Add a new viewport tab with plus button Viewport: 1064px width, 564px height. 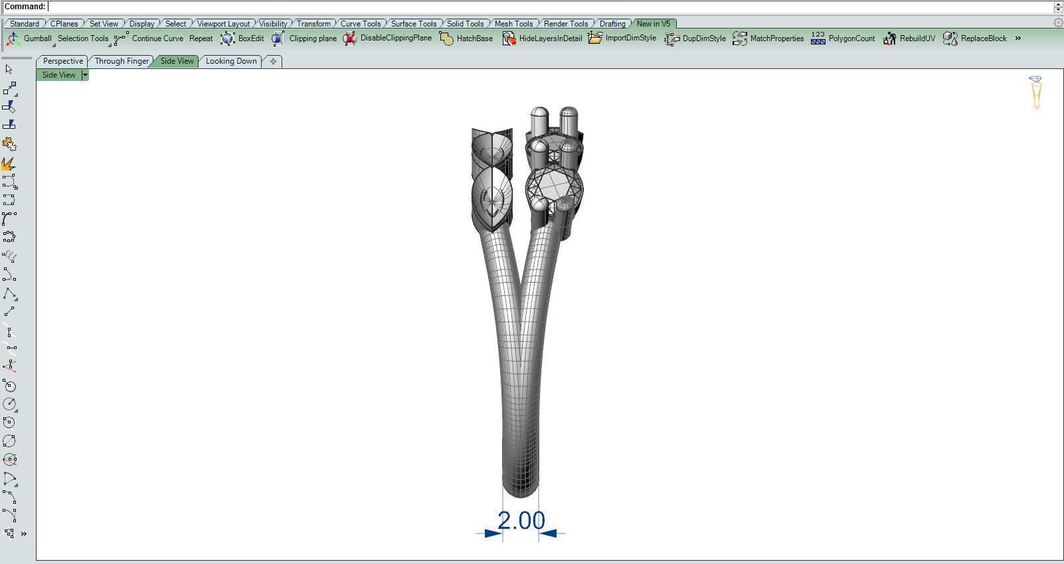273,61
